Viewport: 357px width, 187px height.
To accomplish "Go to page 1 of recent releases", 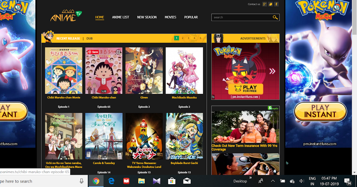I will tap(176, 38).
